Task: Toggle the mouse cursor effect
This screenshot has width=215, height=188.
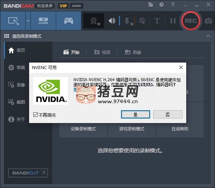Action: click(142, 21)
